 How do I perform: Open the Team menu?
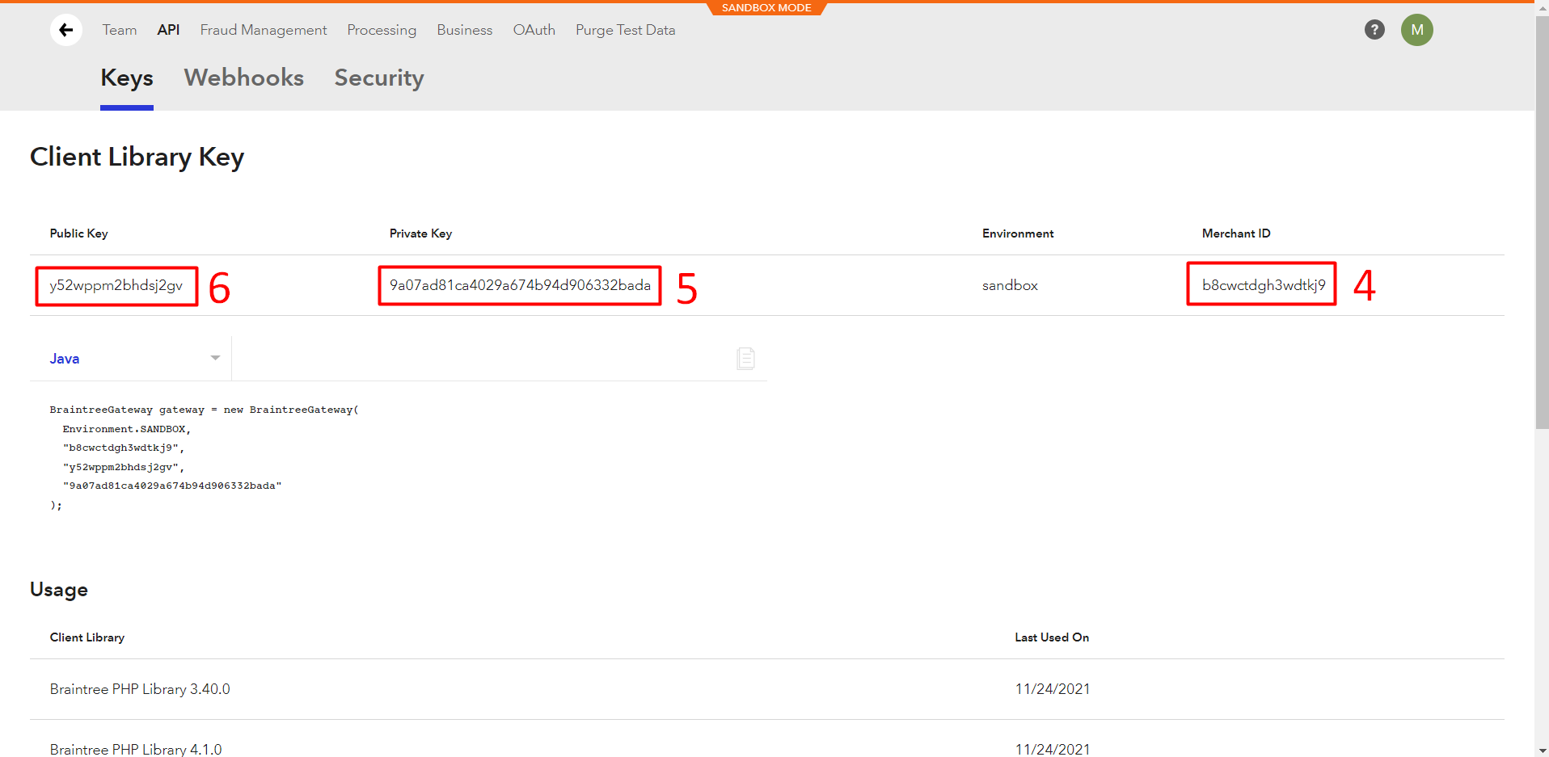(x=120, y=30)
